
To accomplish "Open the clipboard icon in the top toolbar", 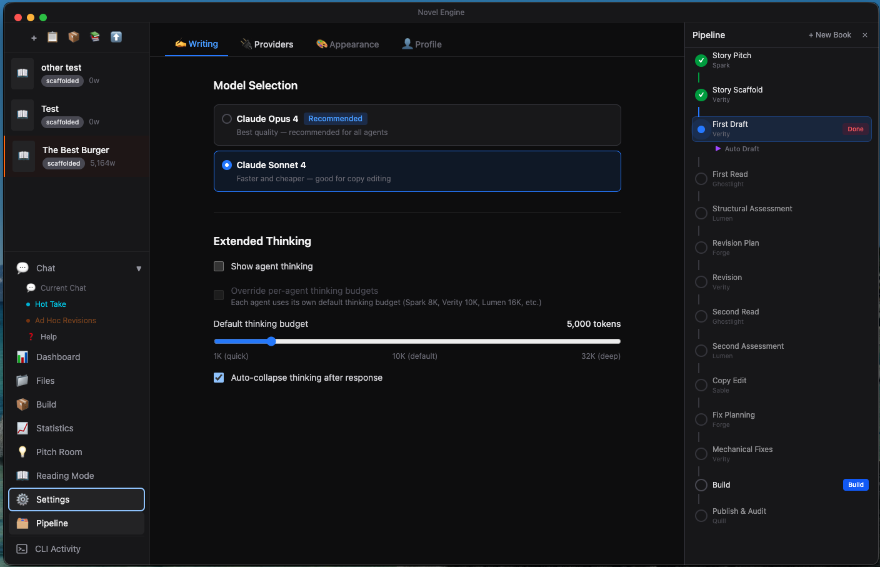I will (x=52, y=37).
